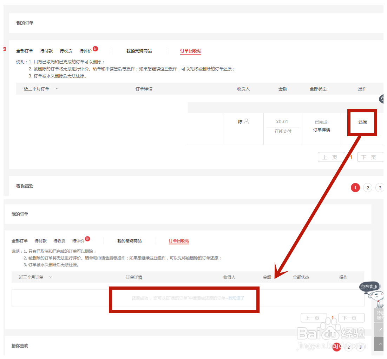Select current page number 1 in upper pagination
Viewport: 387px width, 359px height.
point(351,157)
